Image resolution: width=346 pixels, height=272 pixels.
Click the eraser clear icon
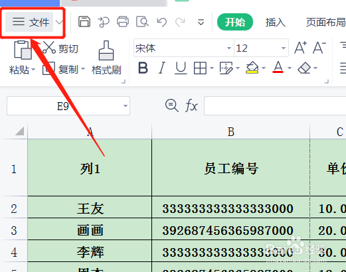[304, 68]
